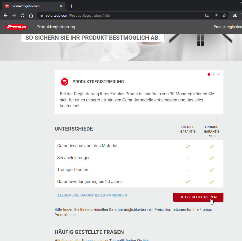Viewport: 242px width, 241px height.
Task: Bookmark this page with the star icon
Action: pyautogui.click(x=224, y=15)
